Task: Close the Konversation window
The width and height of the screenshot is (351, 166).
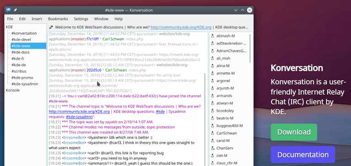Action: [x=250, y=10]
